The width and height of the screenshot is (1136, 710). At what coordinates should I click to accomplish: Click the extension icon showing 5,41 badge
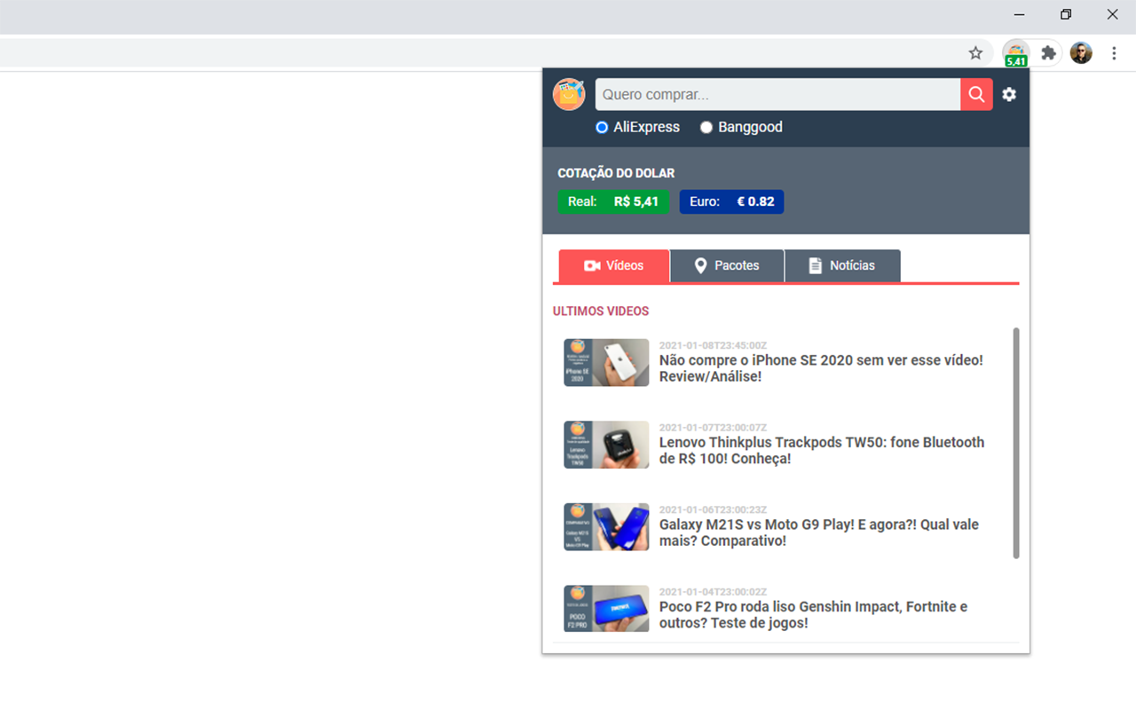[1016, 53]
